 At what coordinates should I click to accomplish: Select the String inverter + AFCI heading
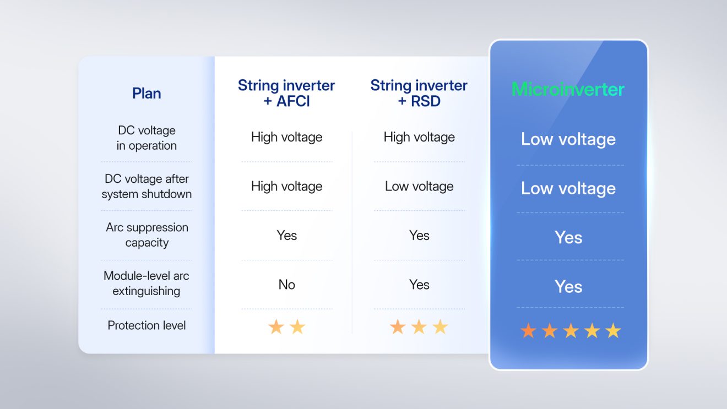(286, 93)
